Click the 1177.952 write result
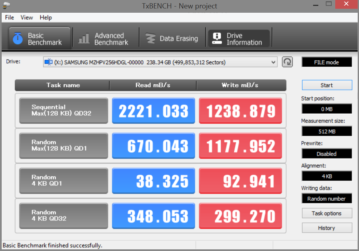 241,145
